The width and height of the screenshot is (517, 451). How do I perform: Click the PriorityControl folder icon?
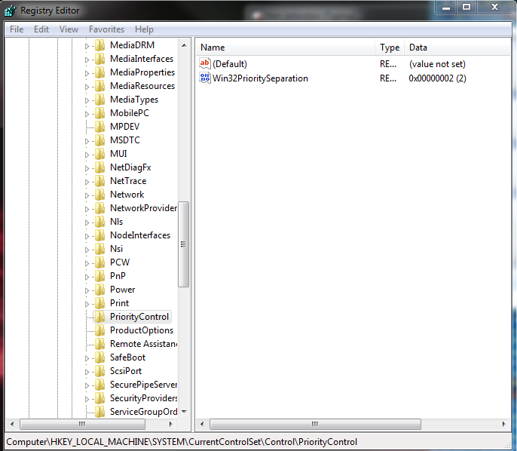pyautogui.click(x=99, y=317)
